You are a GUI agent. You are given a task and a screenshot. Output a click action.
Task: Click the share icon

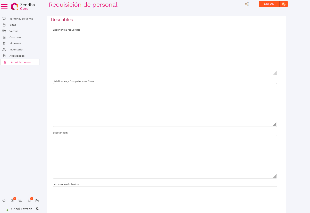[247, 4]
